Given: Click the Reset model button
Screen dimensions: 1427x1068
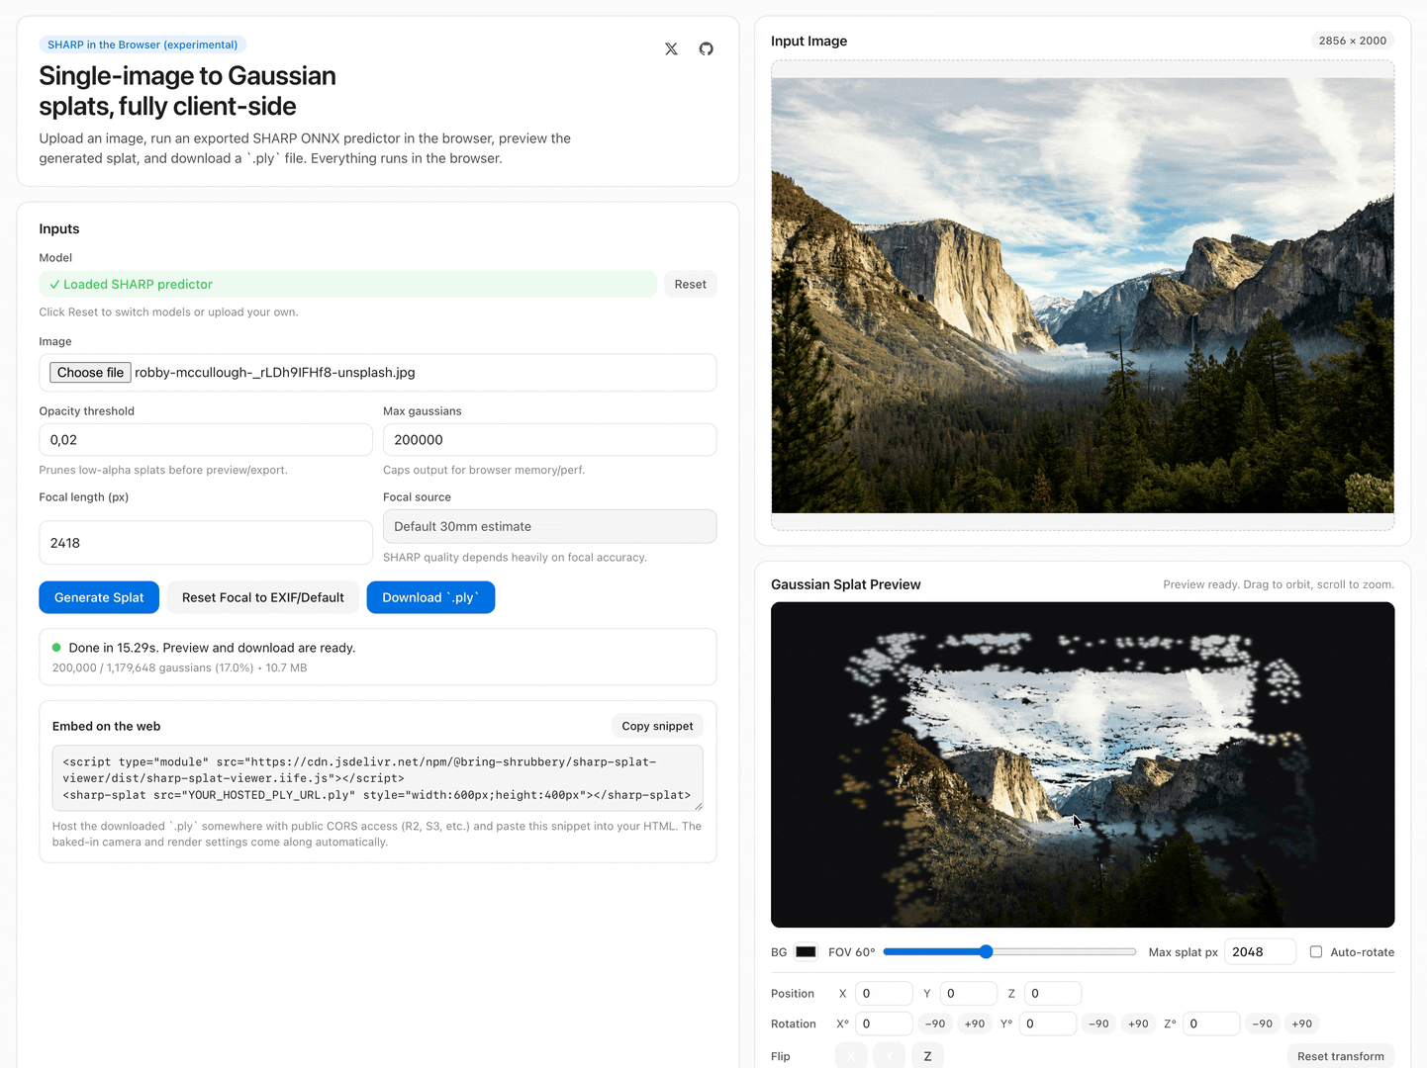Looking at the screenshot, I should 690,284.
